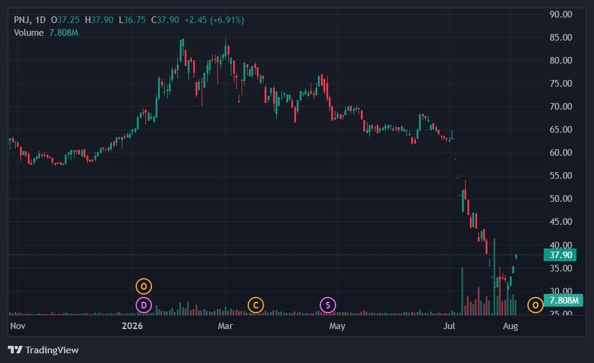Click the Volume indicator label
Viewport: 594px width, 363px height.
tap(29, 33)
